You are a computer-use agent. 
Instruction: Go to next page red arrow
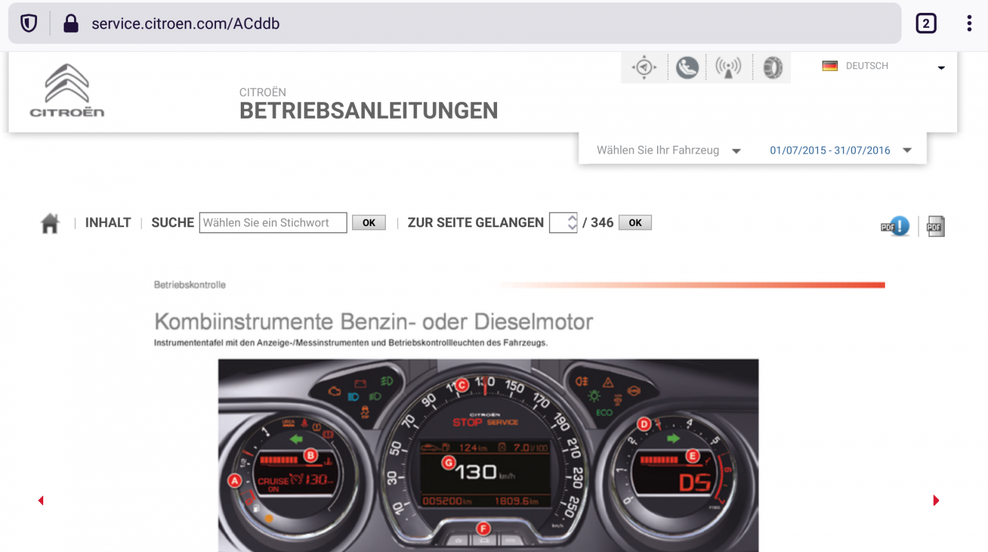936,500
